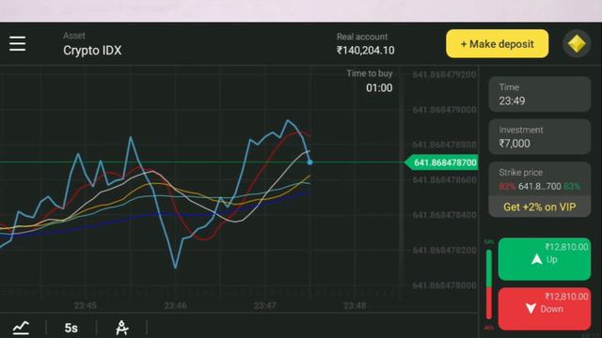The width and height of the screenshot is (602, 338).
Task: Click the Make deposit button
Action: point(498,44)
